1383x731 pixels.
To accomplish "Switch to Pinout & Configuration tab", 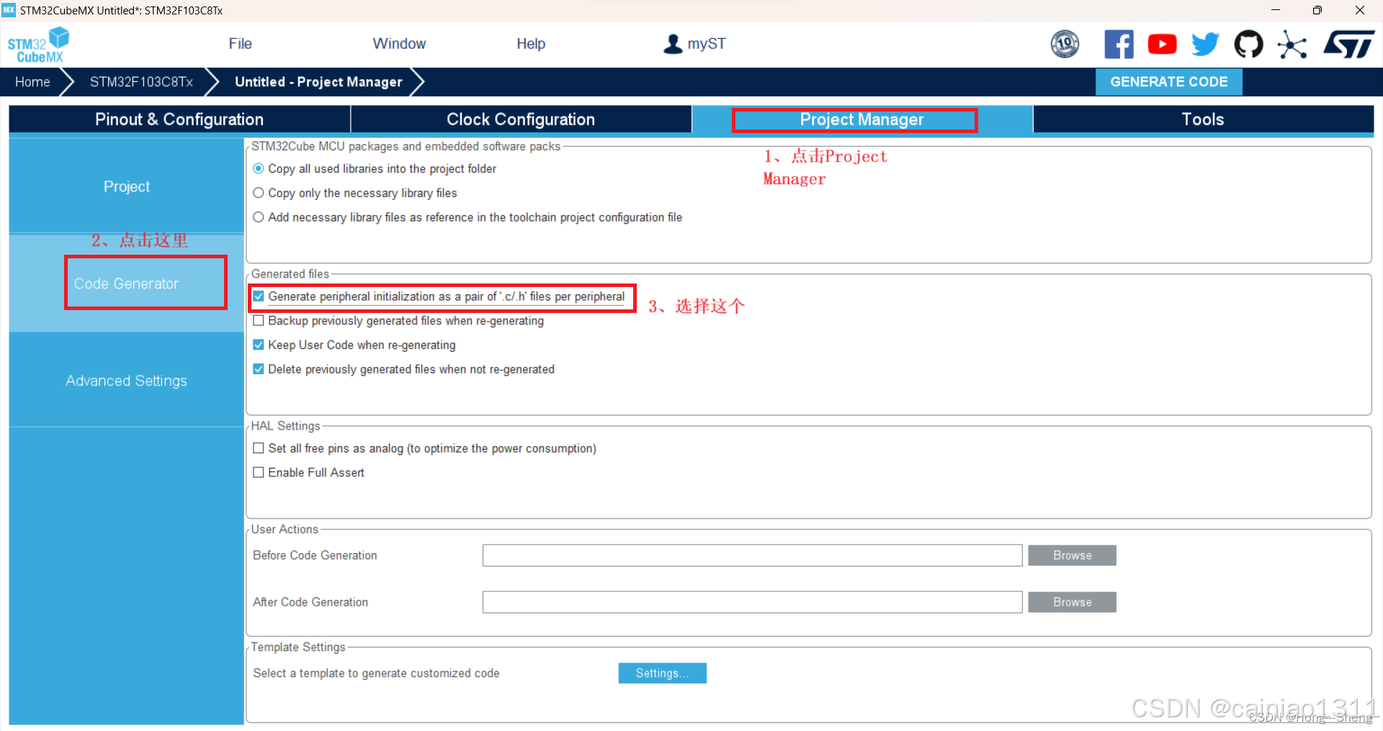I will tap(179, 119).
